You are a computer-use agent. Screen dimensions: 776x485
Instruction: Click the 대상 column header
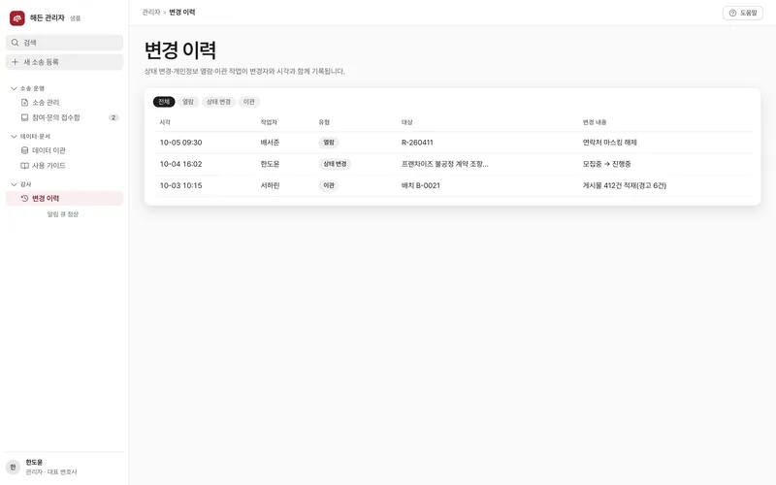406,122
